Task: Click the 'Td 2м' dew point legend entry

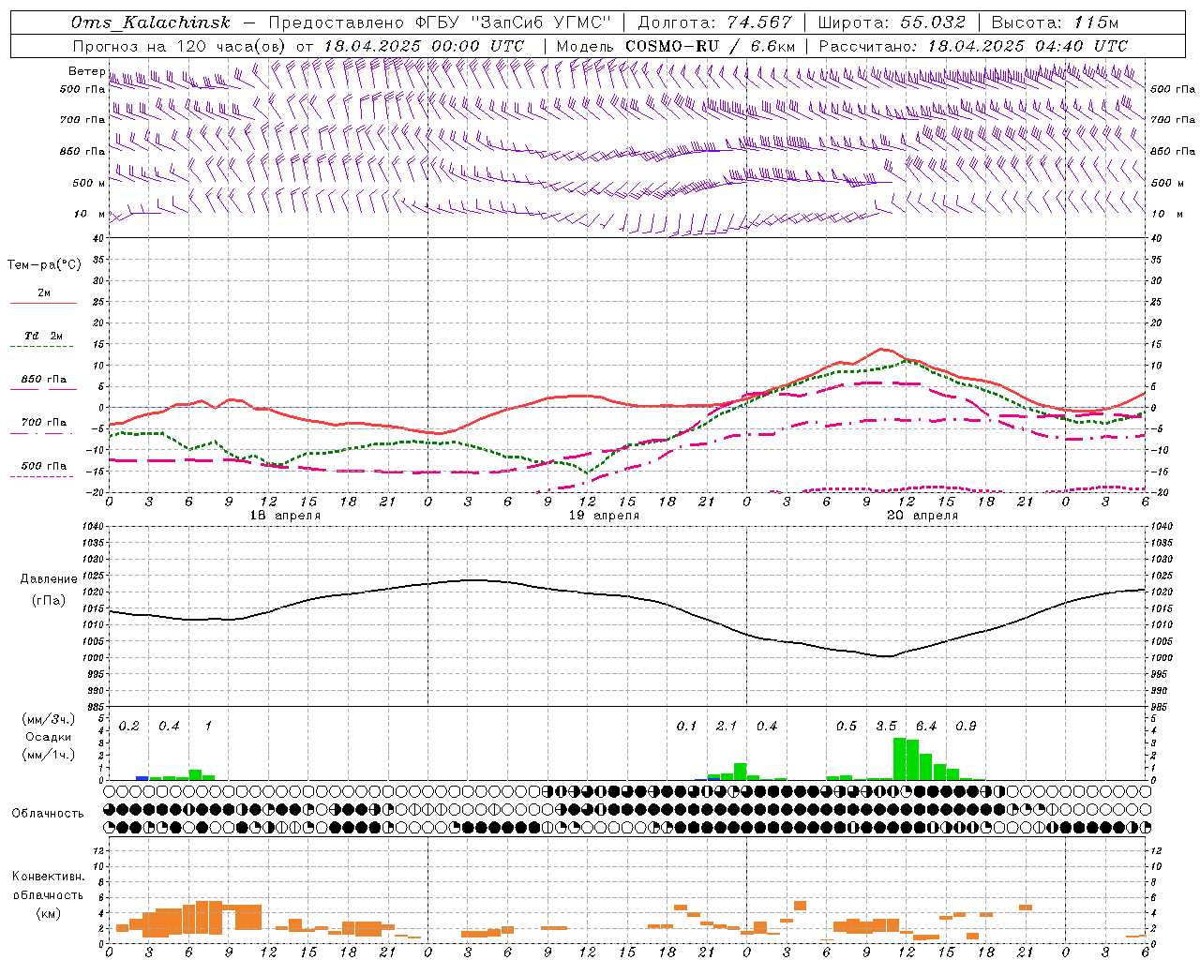Action: coord(44,336)
